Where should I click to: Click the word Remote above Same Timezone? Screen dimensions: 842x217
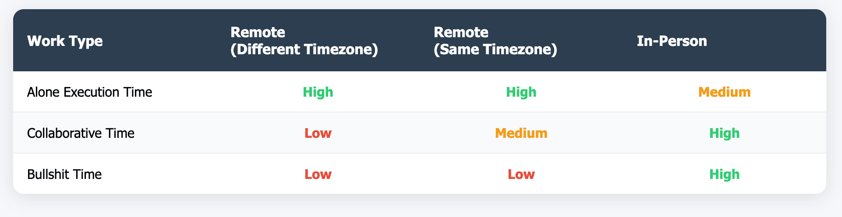[x=461, y=32]
